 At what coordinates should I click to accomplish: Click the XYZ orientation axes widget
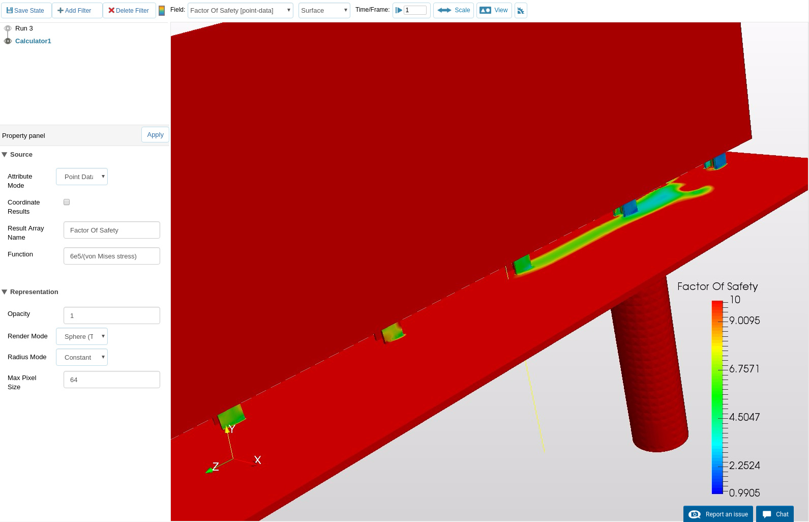coord(234,450)
